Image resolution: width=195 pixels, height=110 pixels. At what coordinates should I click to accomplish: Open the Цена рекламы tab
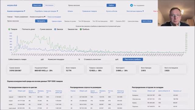click(x=133, y=21)
